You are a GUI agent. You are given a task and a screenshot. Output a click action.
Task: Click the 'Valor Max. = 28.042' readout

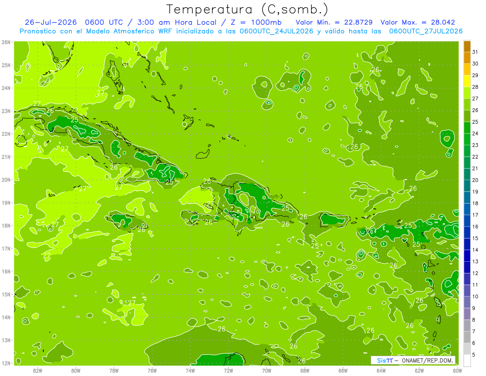[418, 22]
